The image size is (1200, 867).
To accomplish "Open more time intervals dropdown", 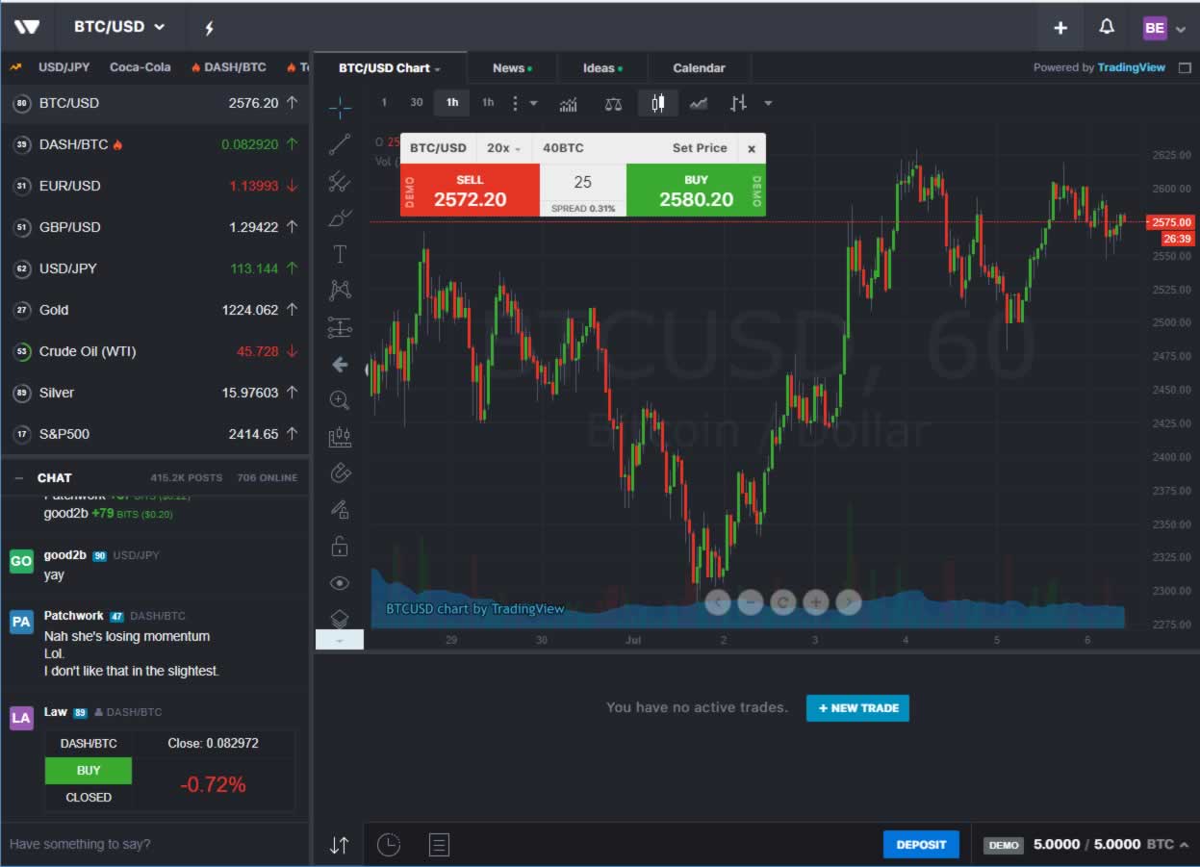I will point(533,103).
